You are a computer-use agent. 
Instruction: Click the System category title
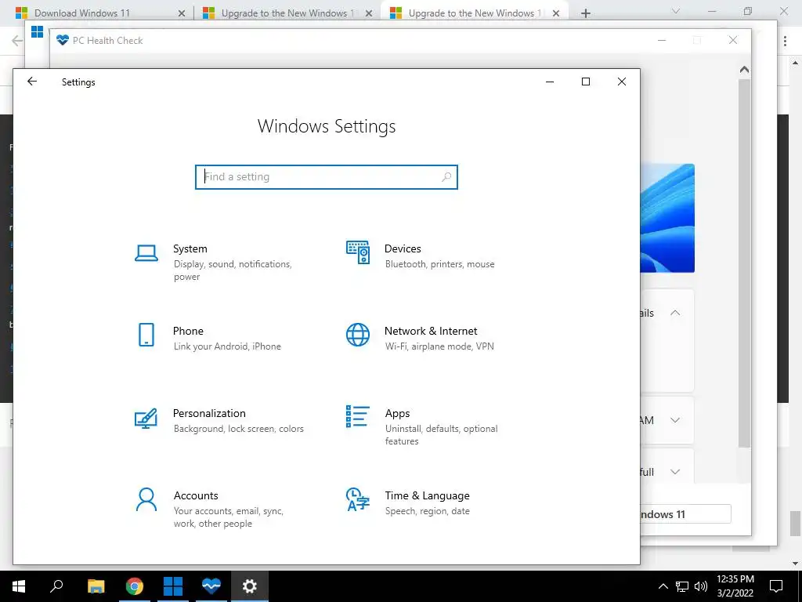coord(190,248)
